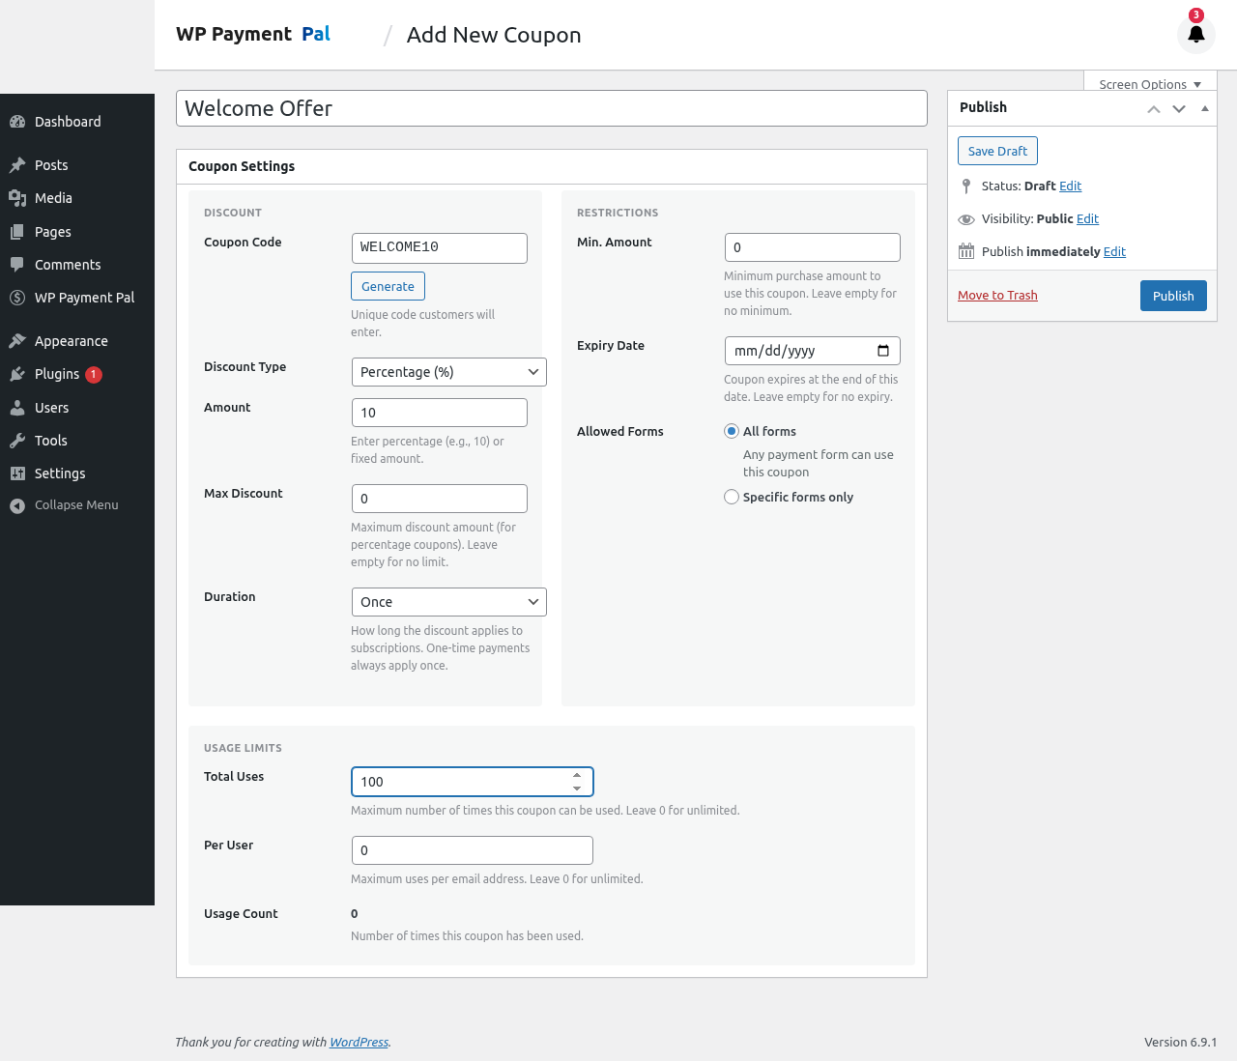Click the Welcome Offer title field

click(551, 108)
